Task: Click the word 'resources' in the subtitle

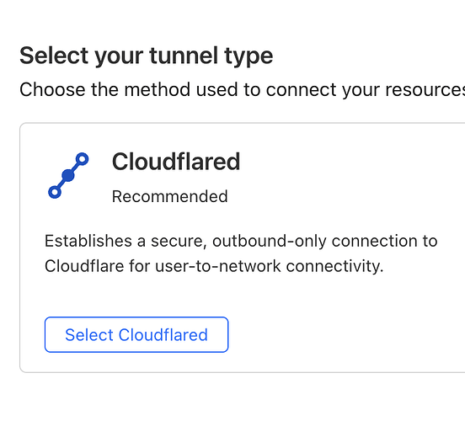Action: tap(425, 89)
